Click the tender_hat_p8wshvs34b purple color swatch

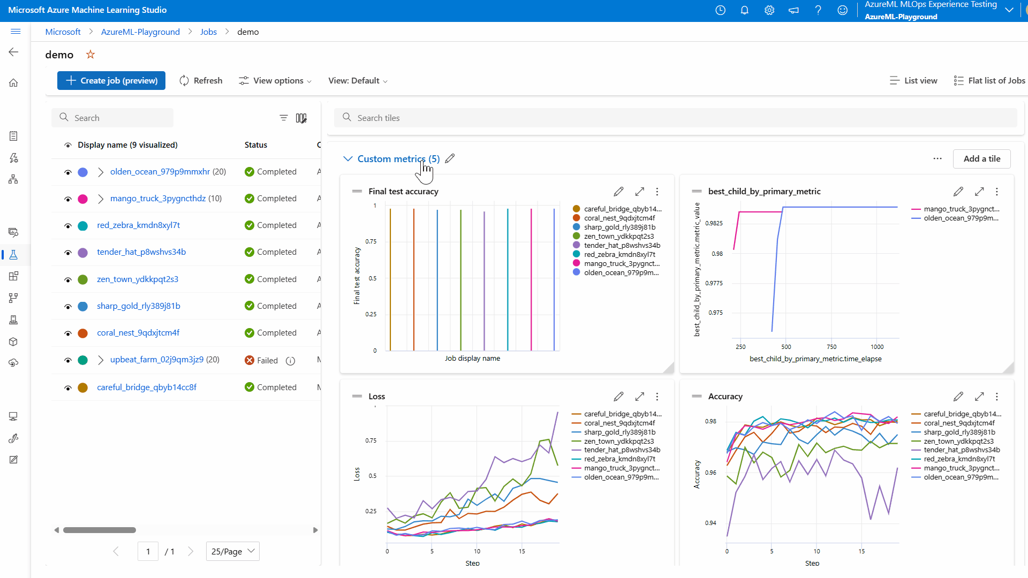[x=83, y=253]
